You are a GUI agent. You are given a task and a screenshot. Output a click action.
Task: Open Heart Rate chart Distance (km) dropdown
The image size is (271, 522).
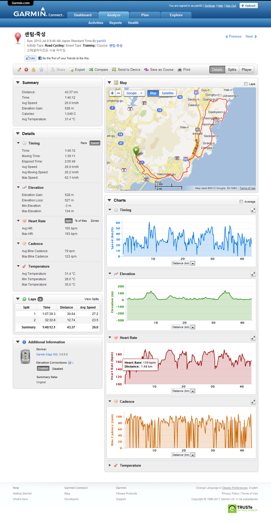pos(183,391)
